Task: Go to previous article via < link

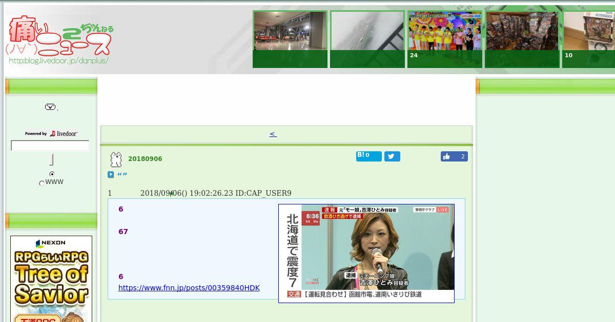Action: click(273, 134)
